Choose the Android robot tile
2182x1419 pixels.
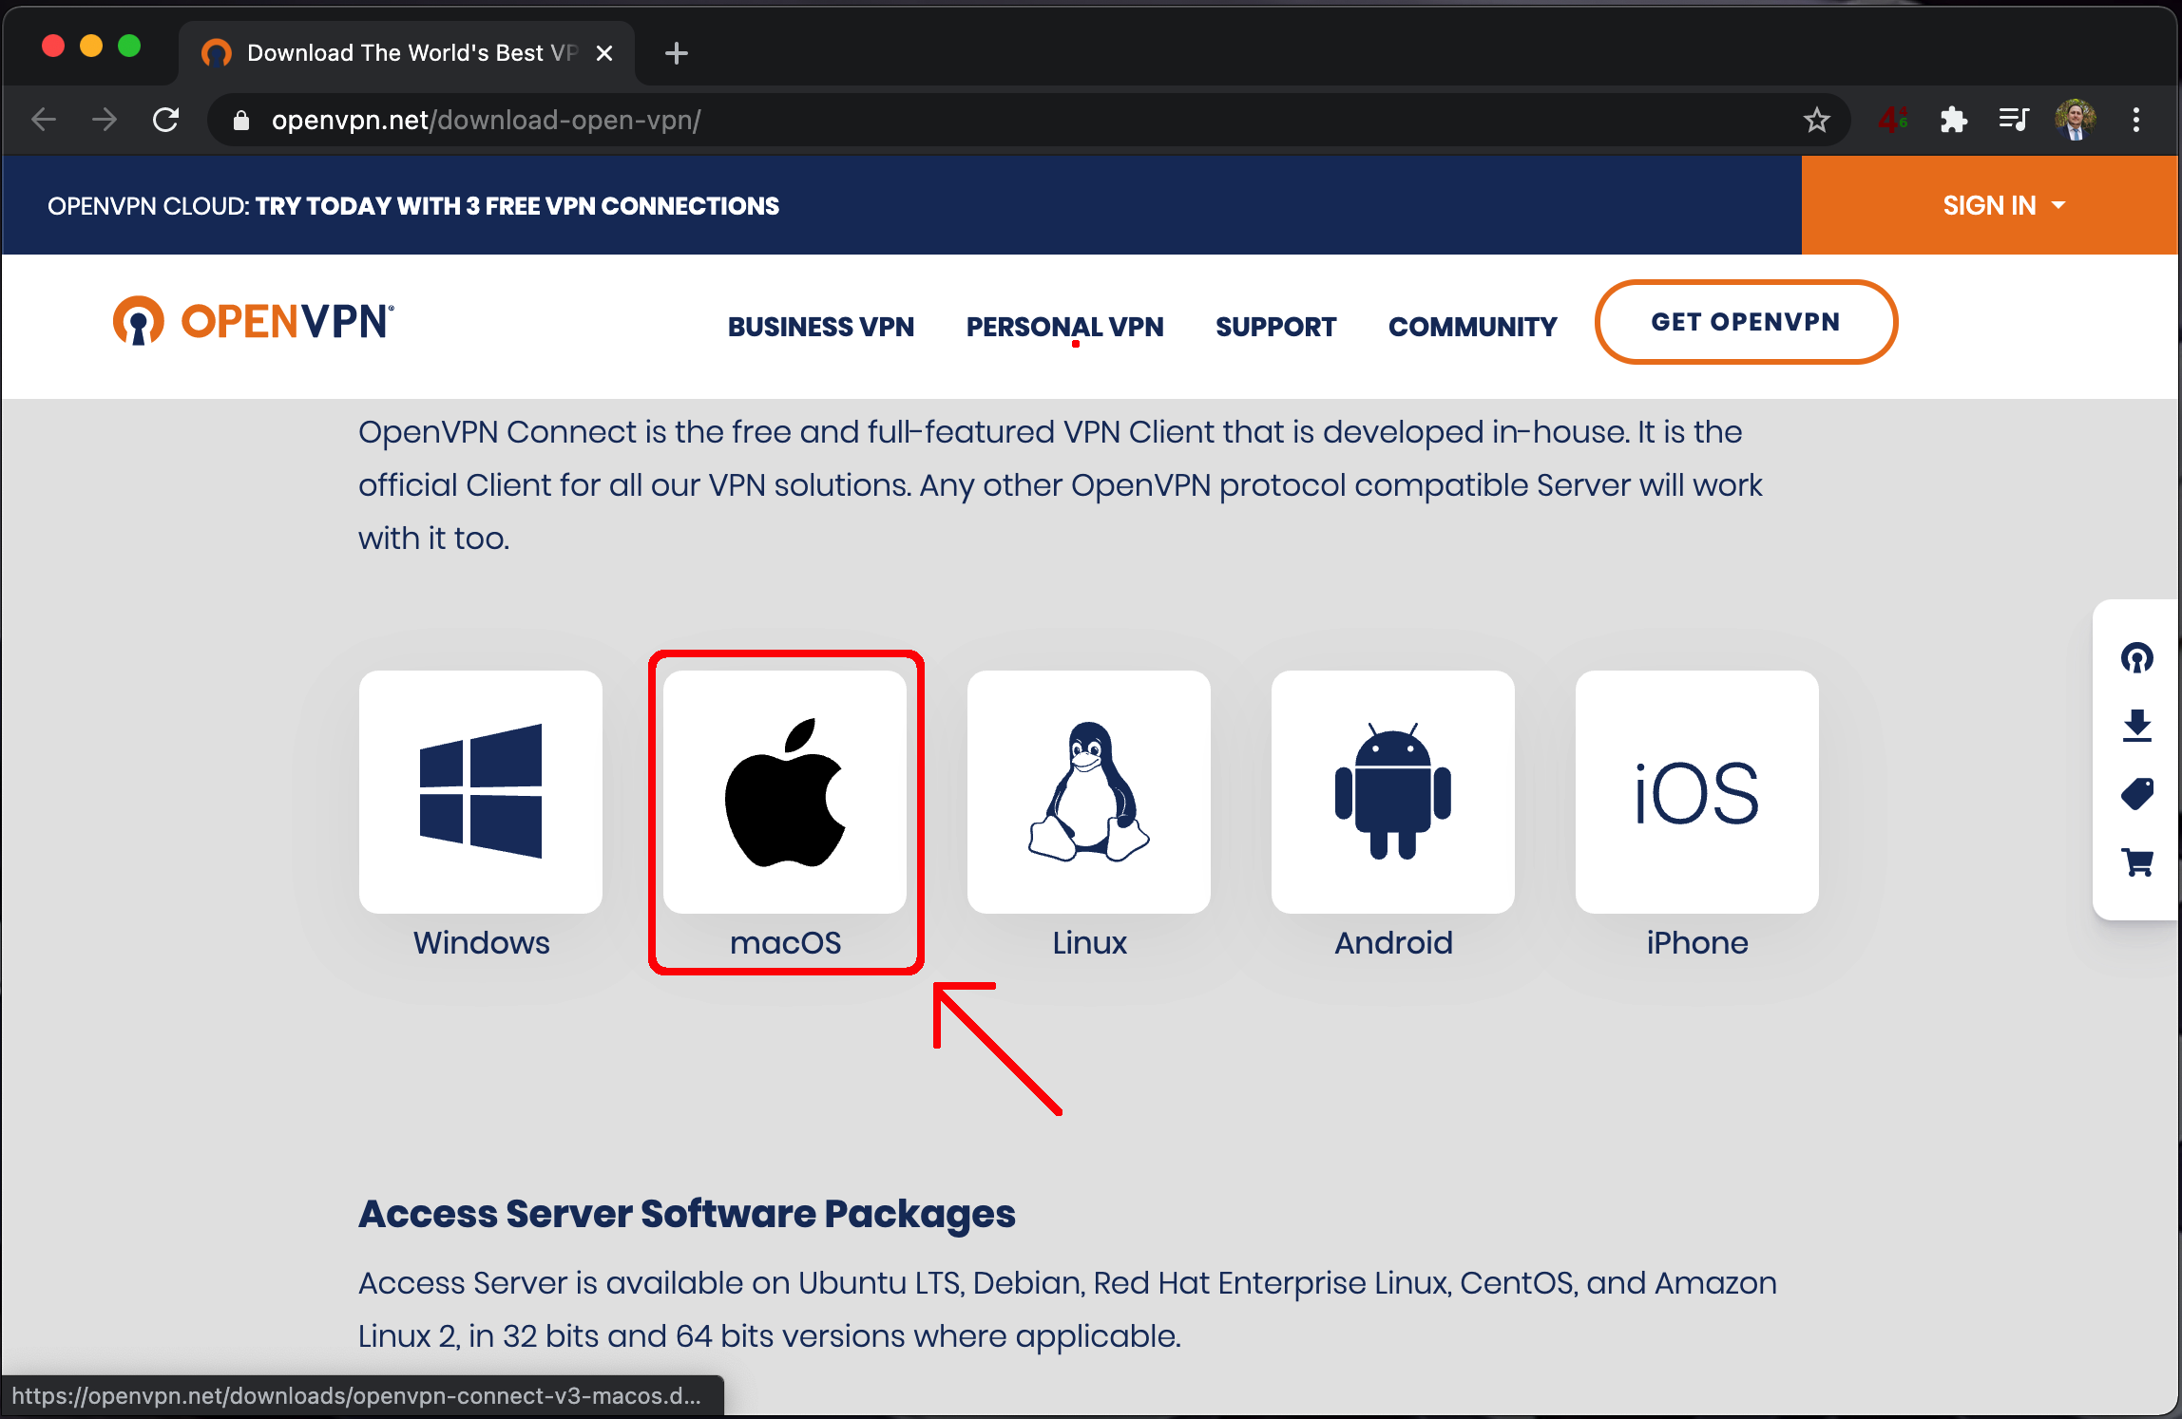click(1393, 792)
